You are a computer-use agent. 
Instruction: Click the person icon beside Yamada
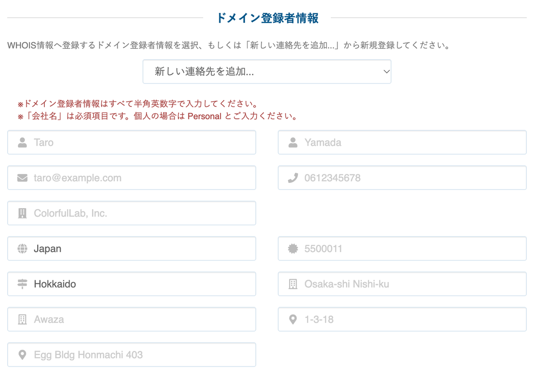293,143
